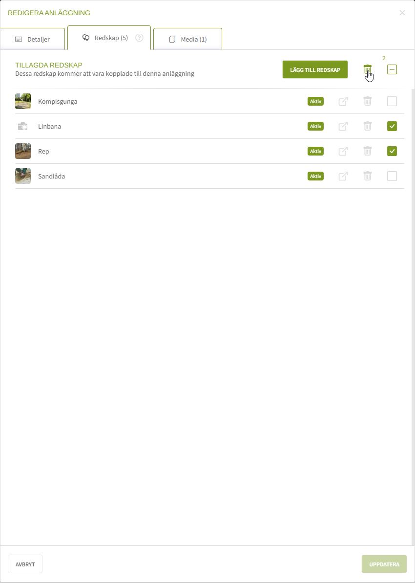Open Kompisgunga in external link icon
Screen dimensions: 415x583
[343, 101]
